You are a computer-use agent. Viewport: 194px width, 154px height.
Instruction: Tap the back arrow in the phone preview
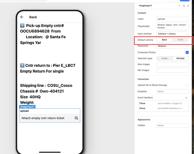tap(22, 17)
